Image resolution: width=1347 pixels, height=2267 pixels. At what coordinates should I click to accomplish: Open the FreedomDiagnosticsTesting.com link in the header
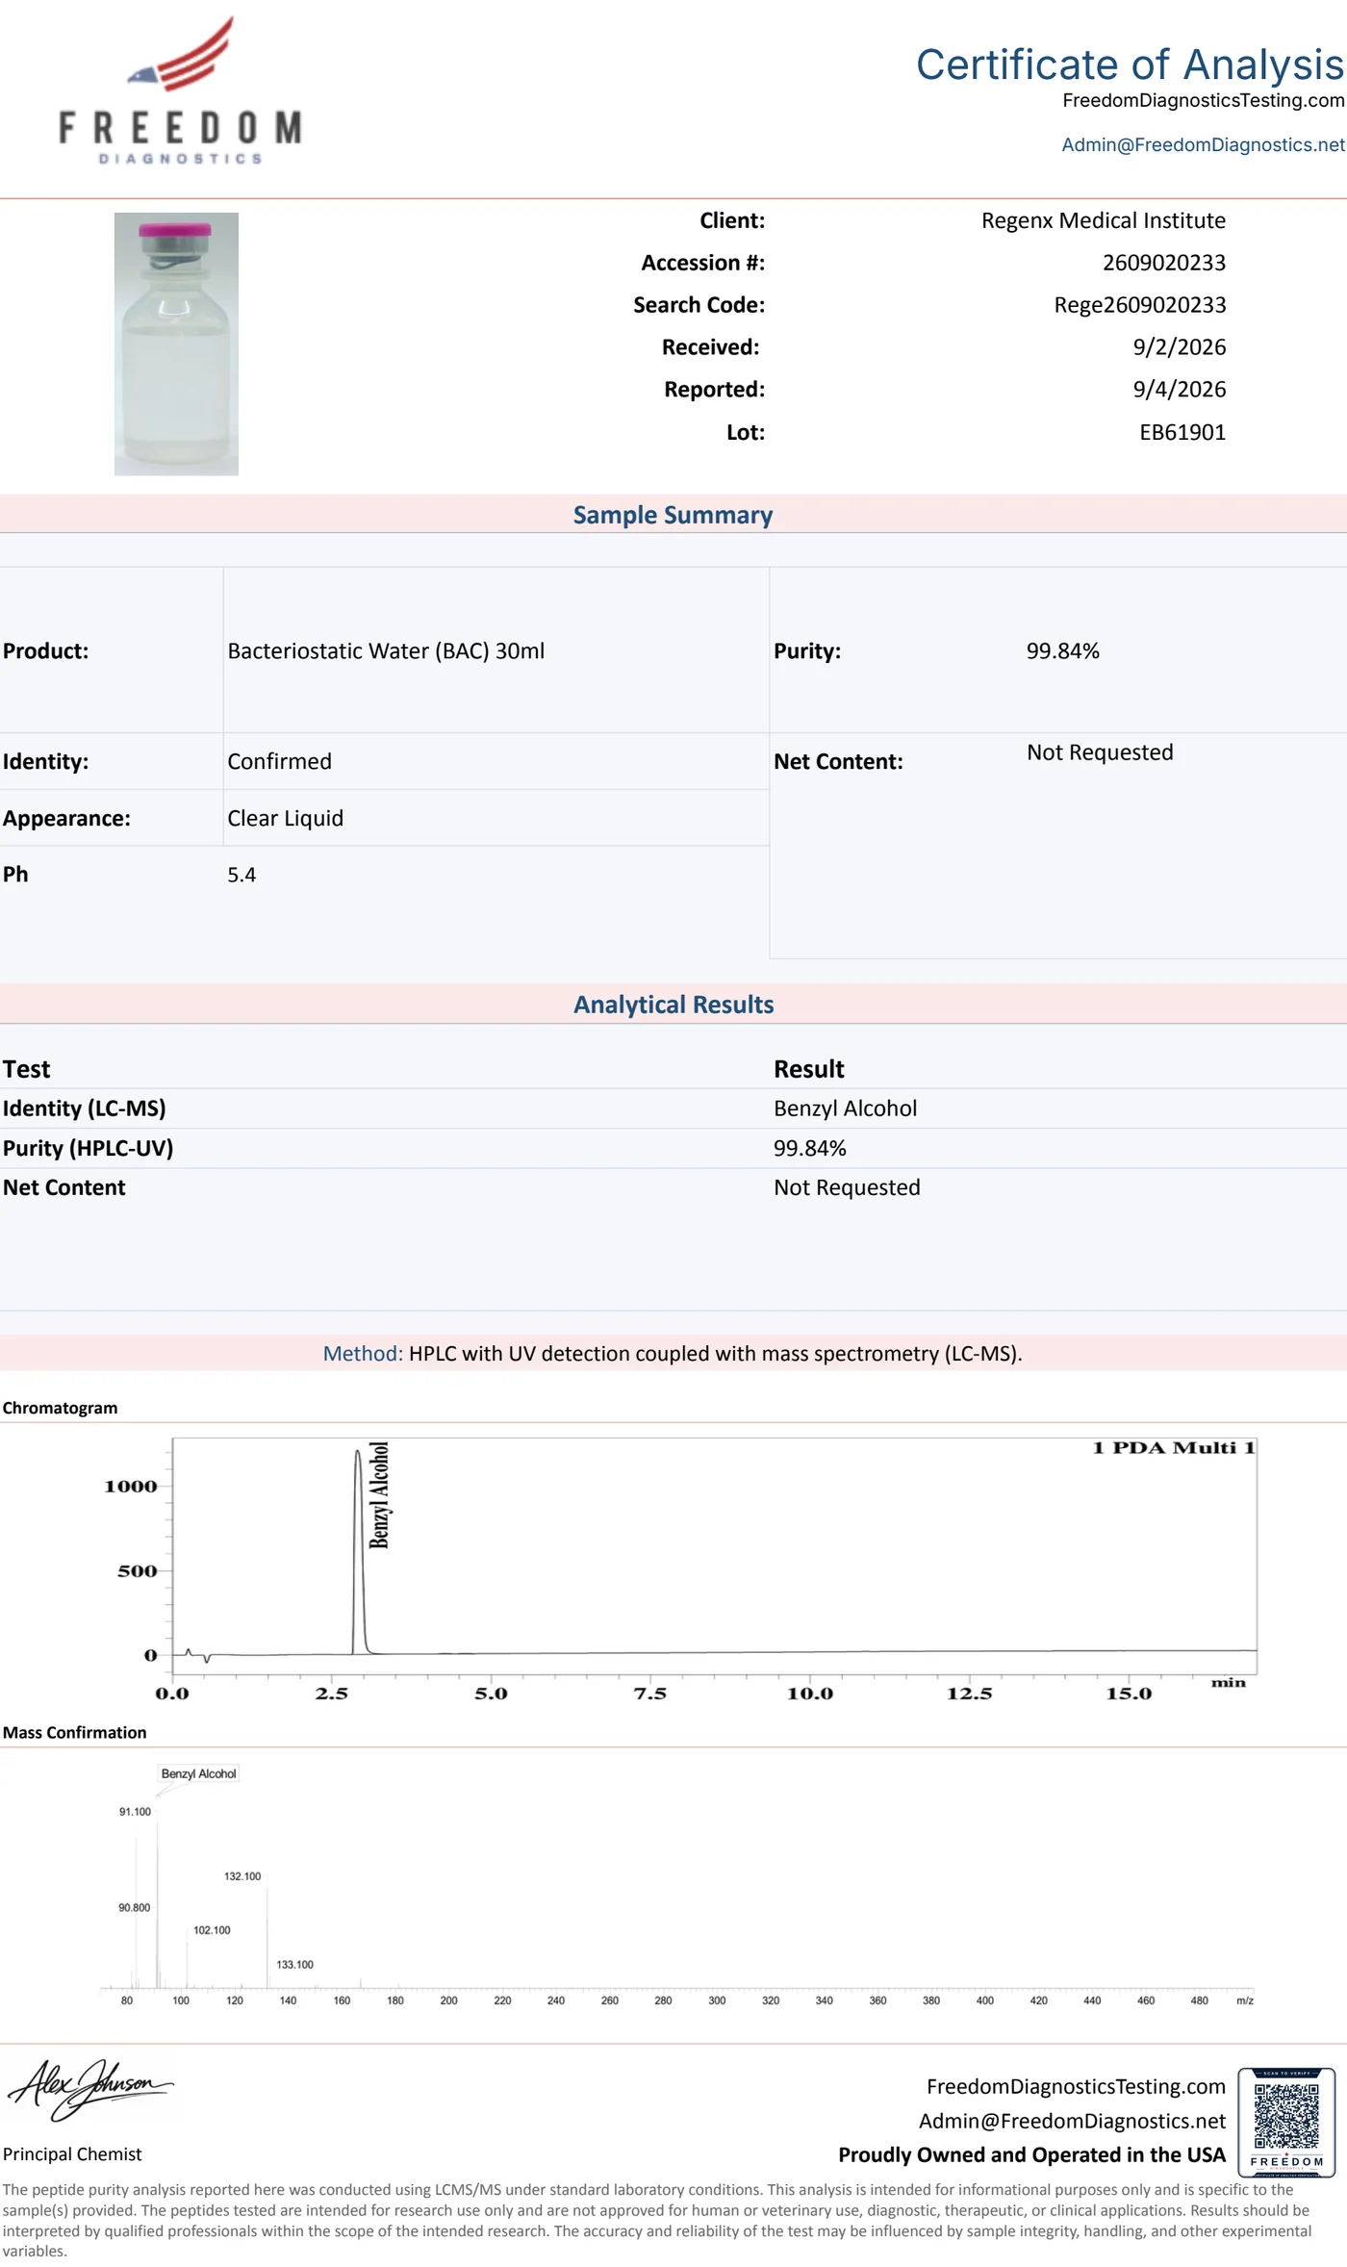pos(1203,100)
